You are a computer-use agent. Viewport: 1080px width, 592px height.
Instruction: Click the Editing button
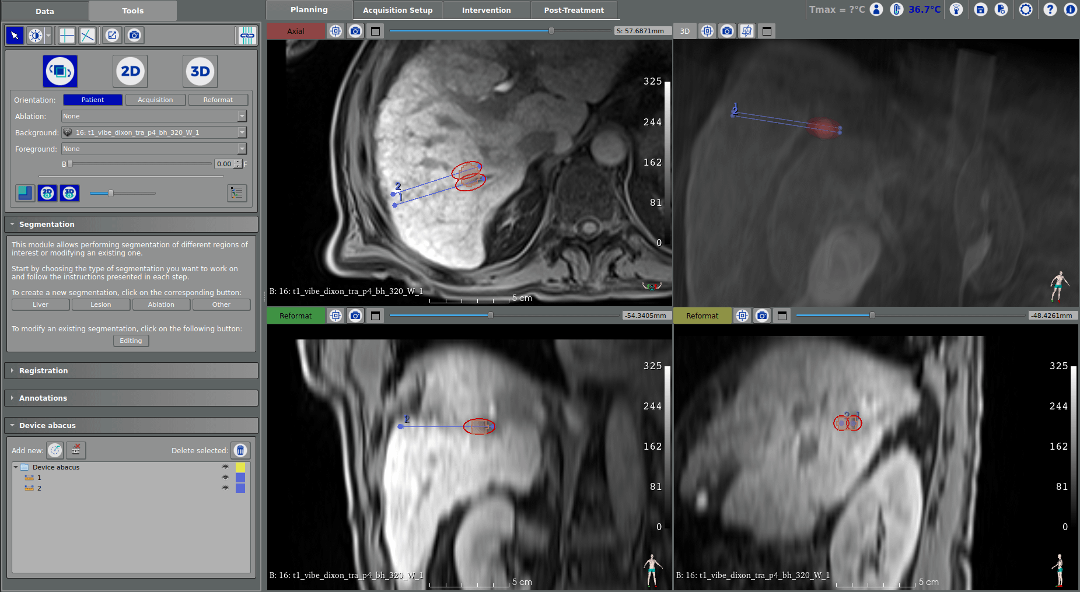pos(131,341)
